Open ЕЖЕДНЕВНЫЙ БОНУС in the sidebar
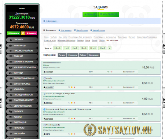The width and height of the screenshot is (165, 139). click(x=22, y=78)
